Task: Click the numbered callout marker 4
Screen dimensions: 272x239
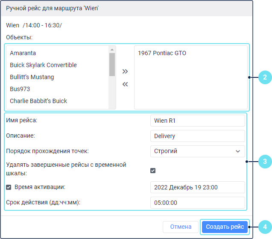Action: [264, 227]
